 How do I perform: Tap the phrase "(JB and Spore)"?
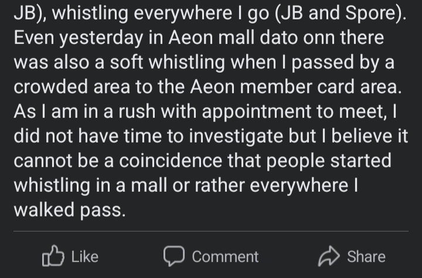click(341, 13)
